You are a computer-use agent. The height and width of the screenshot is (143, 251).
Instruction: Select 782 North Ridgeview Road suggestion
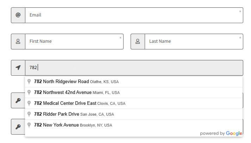pyautogui.click(x=134, y=82)
